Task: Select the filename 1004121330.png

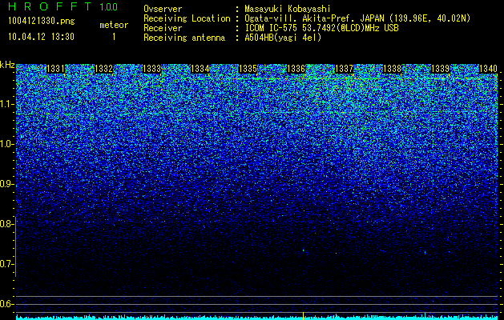Action: tap(42, 22)
